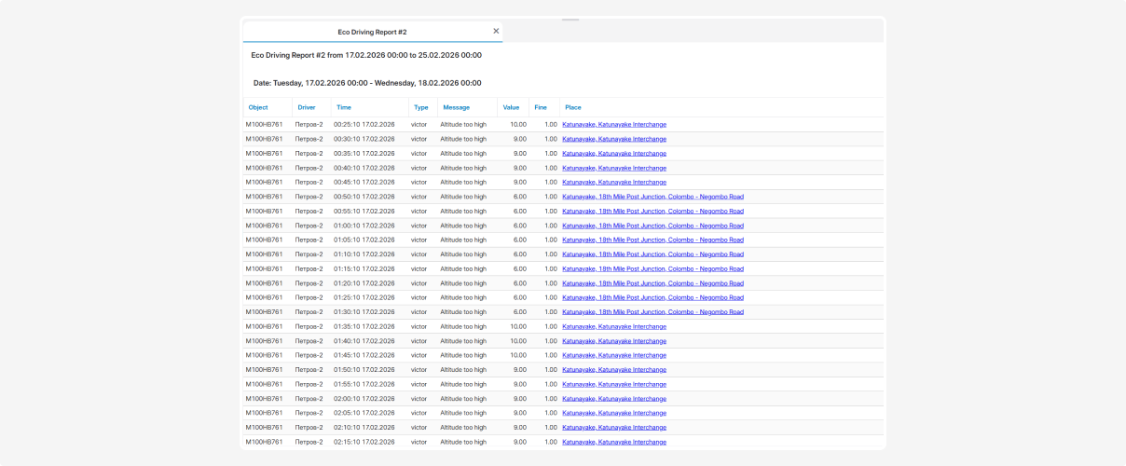1126x466 pixels.
Task: Click the drag handle above the report panel
Action: pos(570,19)
